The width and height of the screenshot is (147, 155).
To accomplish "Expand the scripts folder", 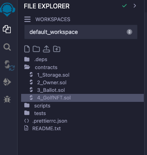I will tap(42, 106).
